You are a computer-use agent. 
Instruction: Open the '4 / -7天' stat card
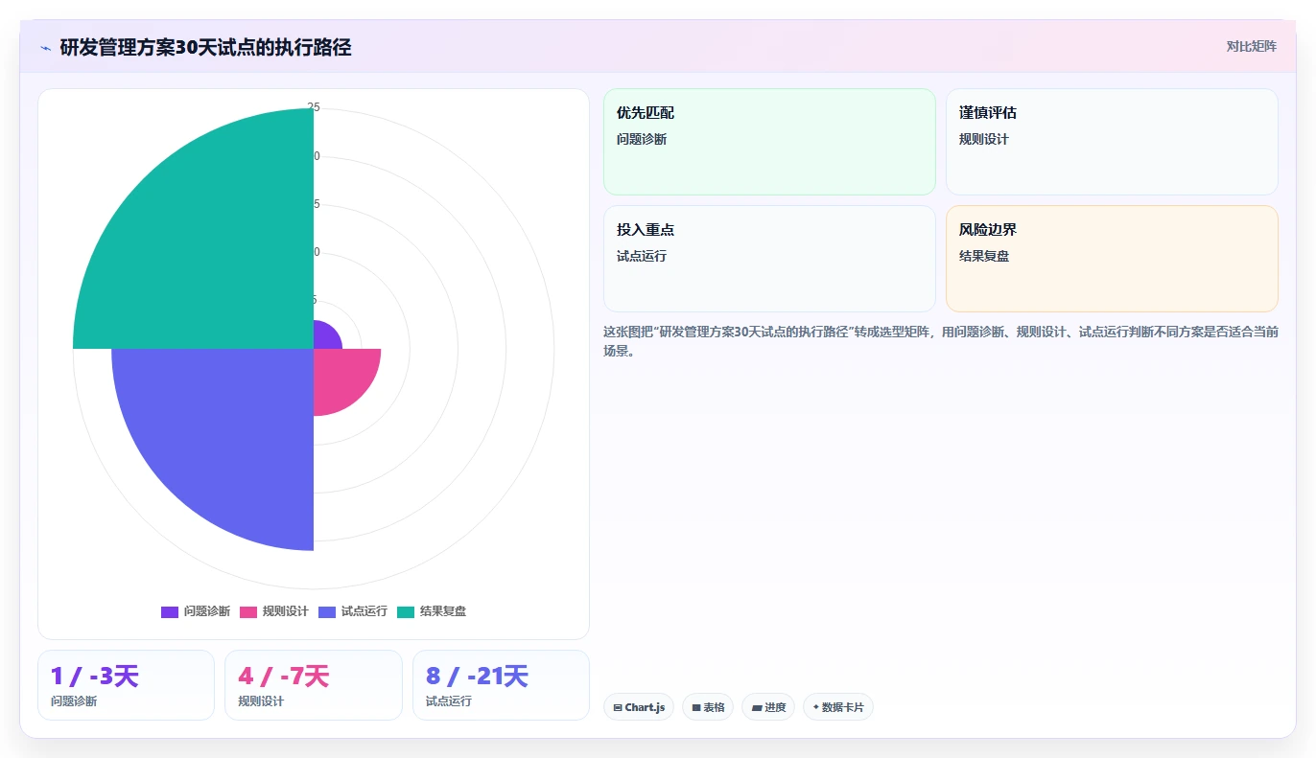pyautogui.click(x=314, y=685)
